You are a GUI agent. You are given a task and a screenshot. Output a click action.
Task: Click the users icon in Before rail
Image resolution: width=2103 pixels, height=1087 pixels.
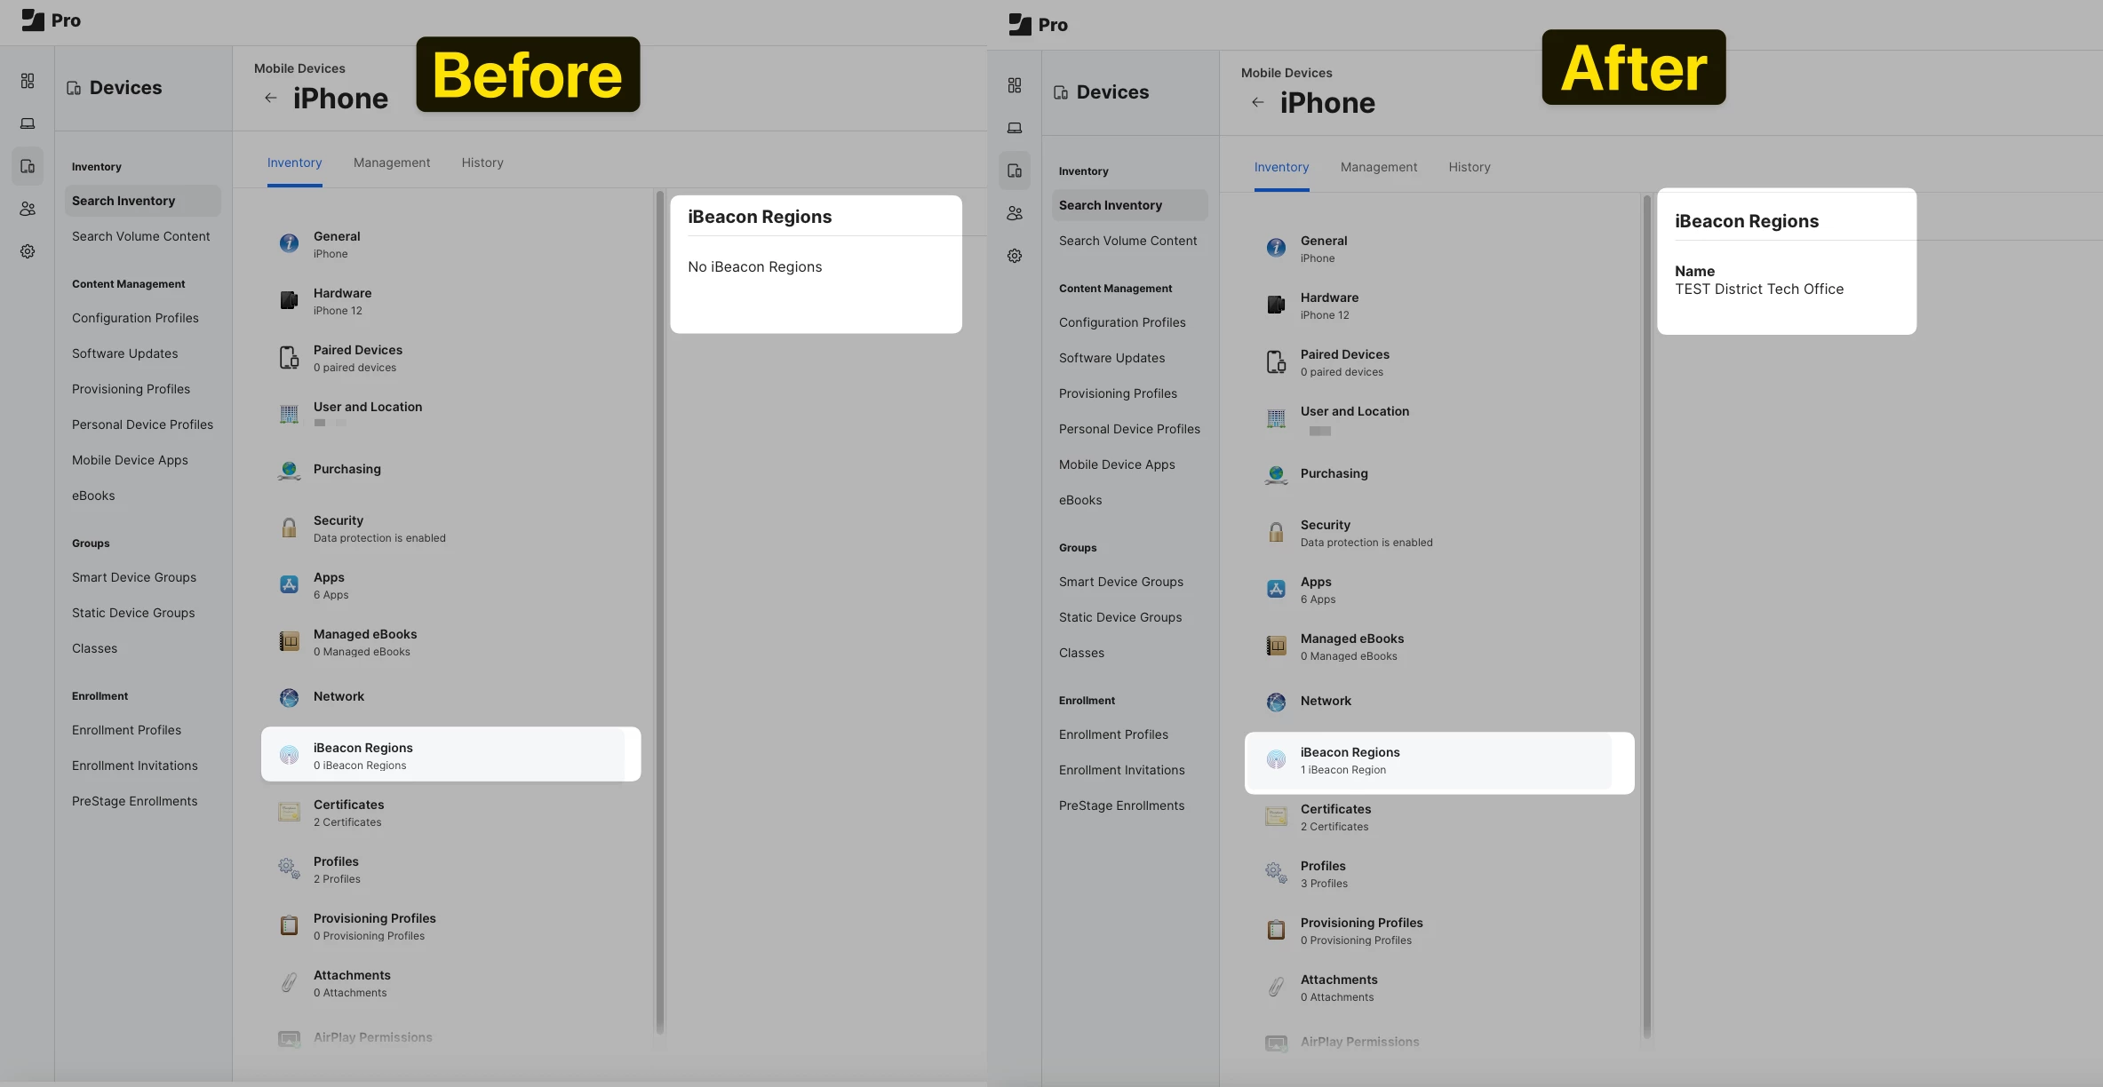pyautogui.click(x=28, y=209)
